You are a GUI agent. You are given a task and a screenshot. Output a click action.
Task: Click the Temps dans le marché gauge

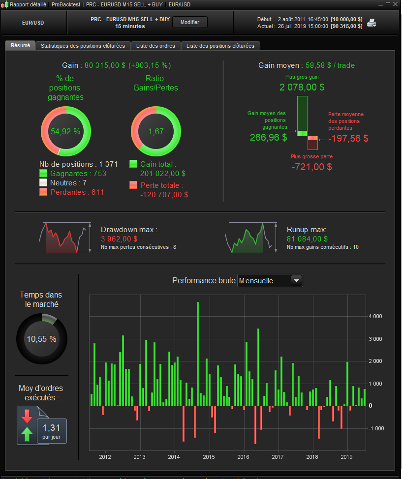tap(41, 339)
